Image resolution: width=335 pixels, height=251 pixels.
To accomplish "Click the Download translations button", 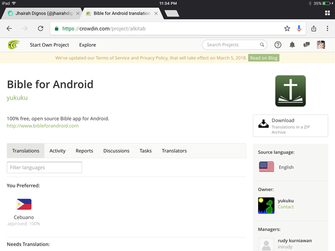I will [290, 125].
